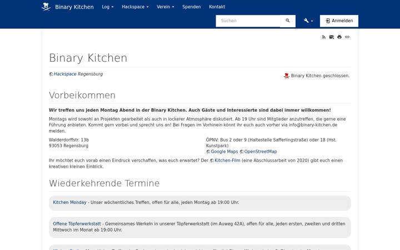
Task: Open the RSS feed icon
Action: point(324,37)
